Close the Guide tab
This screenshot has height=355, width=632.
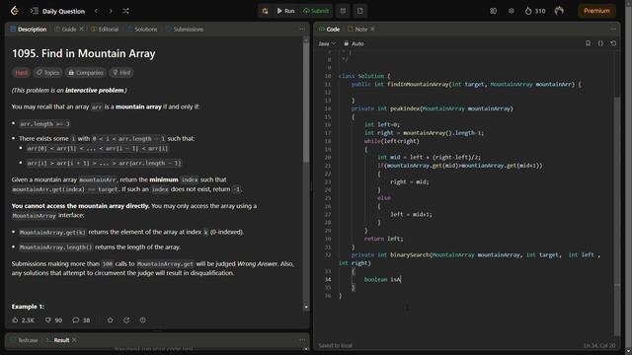[81, 29]
